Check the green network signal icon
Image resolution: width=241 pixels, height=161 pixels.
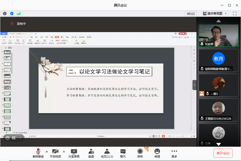coord(19,14)
